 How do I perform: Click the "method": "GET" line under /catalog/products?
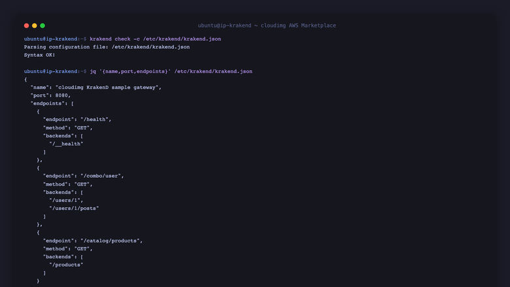pyautogui.click(x=67, y=248)
